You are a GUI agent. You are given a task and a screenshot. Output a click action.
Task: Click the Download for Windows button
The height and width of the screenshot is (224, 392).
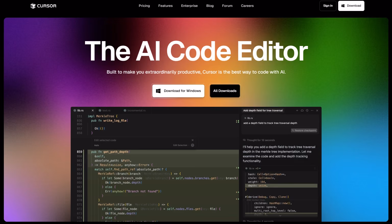point(178,91)
